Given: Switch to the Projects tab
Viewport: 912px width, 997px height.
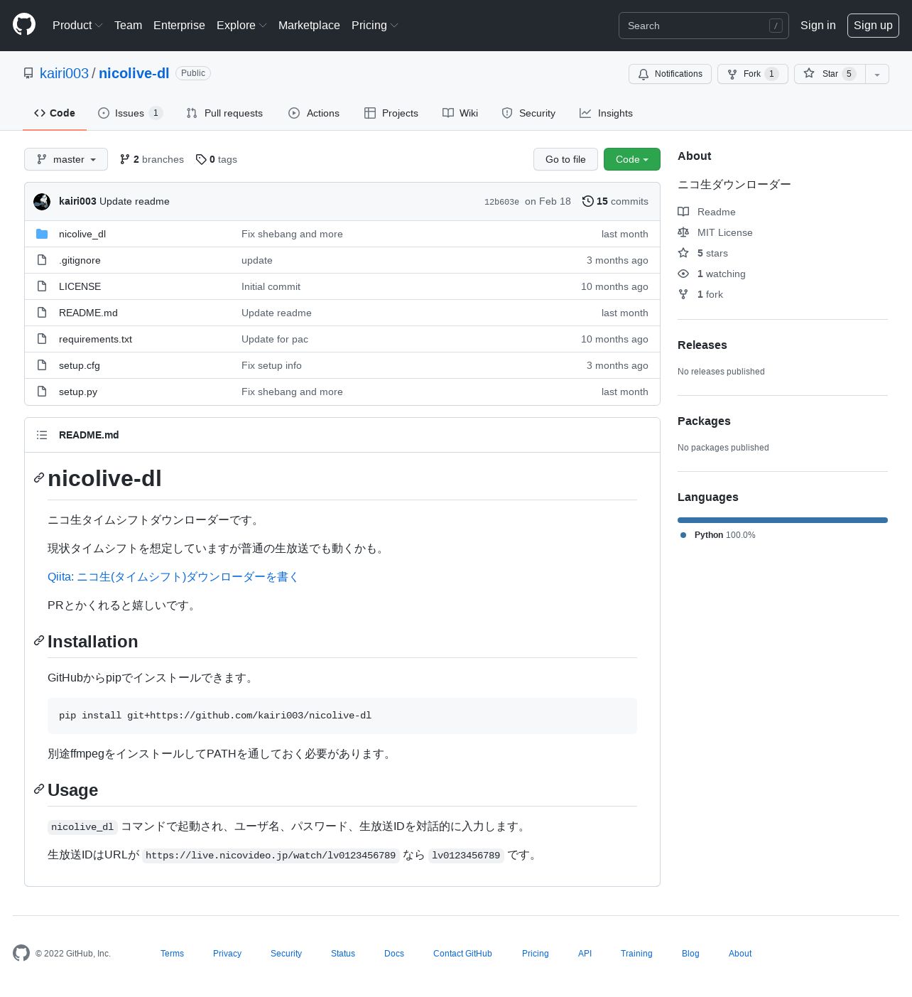Looking at the screenshot, I should point(391,113).
